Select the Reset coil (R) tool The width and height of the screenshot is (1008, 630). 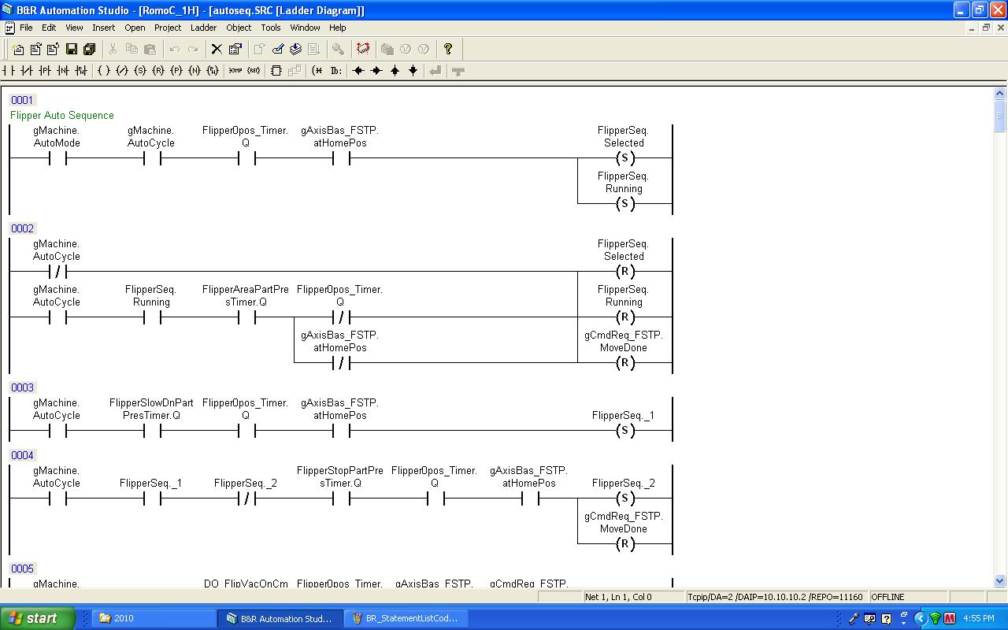click(158, 71)
